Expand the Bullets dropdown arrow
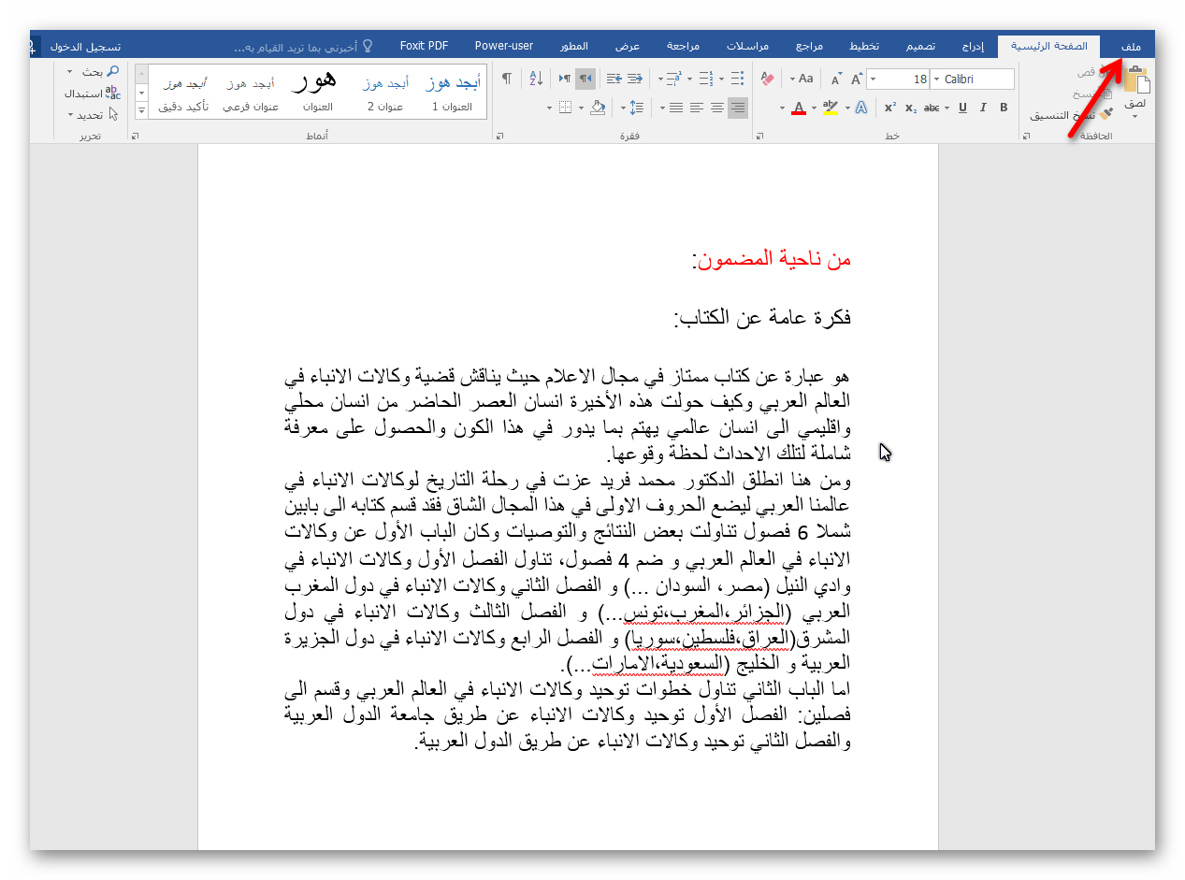Image resolution: width=1185 pixels, height=880 pixels. pyautogui.click(x=721, y=79)
